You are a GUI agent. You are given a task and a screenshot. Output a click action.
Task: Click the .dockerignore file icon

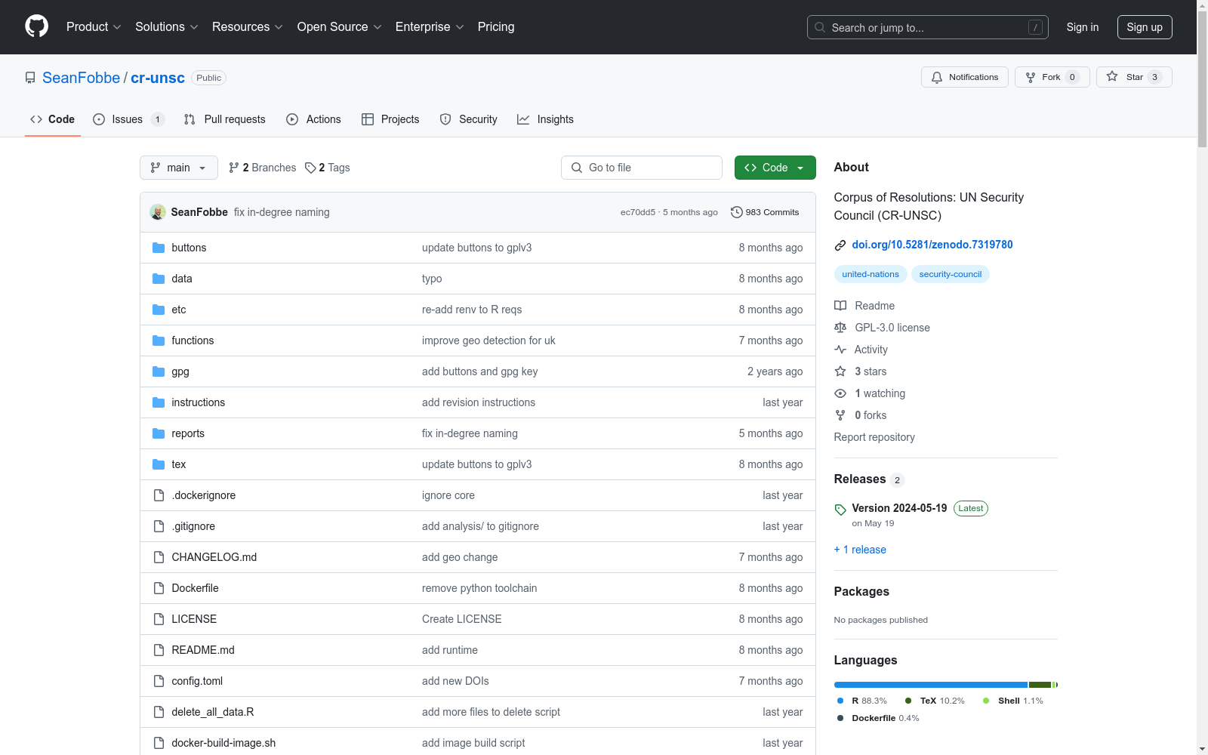[159, 495]
